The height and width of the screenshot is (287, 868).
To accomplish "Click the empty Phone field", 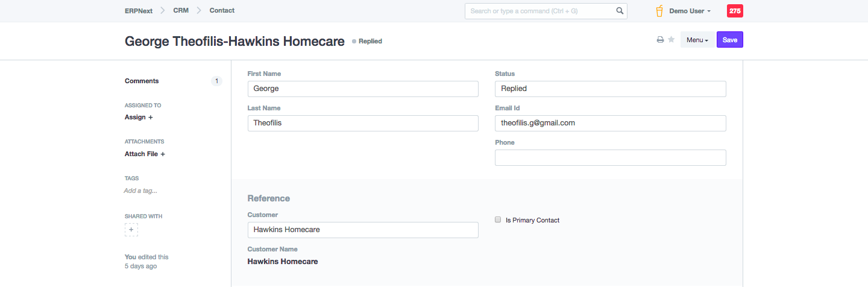I will (x=610, y=157).
